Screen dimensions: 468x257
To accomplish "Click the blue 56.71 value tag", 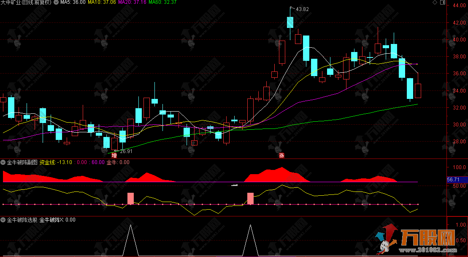I will [457, 180].
